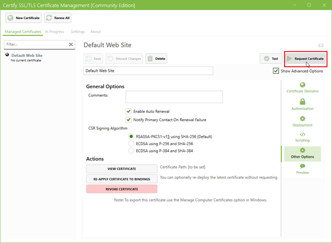Click the Comments text box
The height and width of the screenshot is (243, 332).
(x=174, y=97)
